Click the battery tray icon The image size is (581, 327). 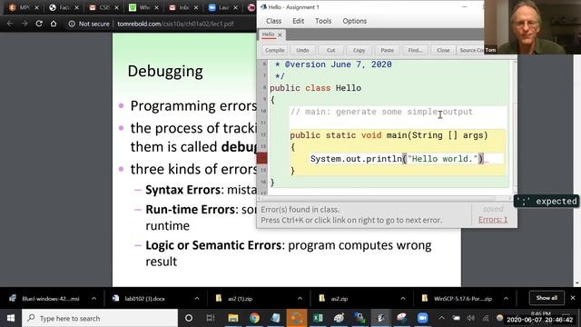(x=456, y=318)
